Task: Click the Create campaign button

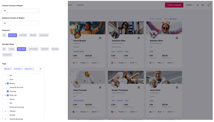Action: 174,5
